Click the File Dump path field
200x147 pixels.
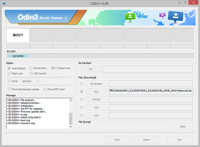125,126
